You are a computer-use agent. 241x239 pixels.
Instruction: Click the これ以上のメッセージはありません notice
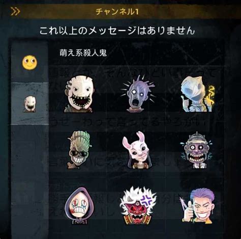point(117,31)
